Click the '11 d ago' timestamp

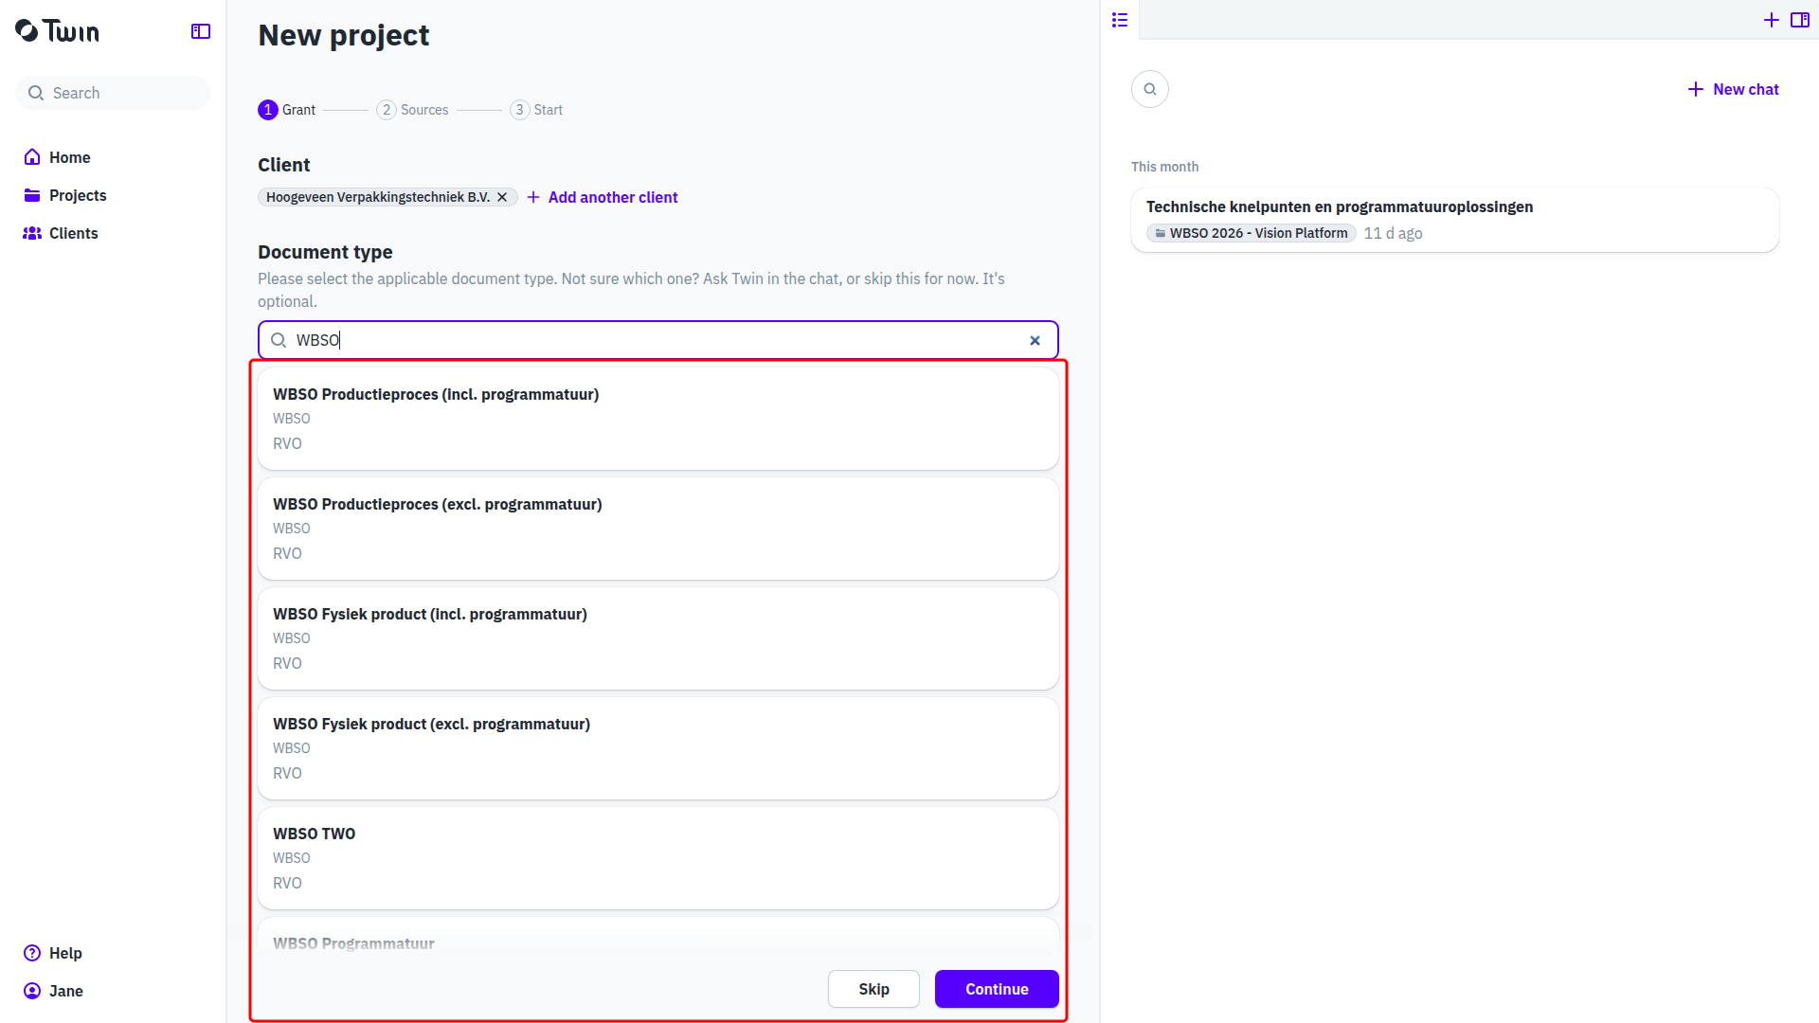point(1393,233)
